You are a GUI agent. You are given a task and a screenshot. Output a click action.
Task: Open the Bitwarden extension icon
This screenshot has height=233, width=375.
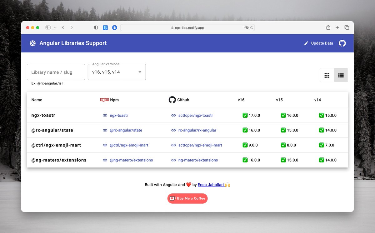pyautogui.click(x=106, y=27)
